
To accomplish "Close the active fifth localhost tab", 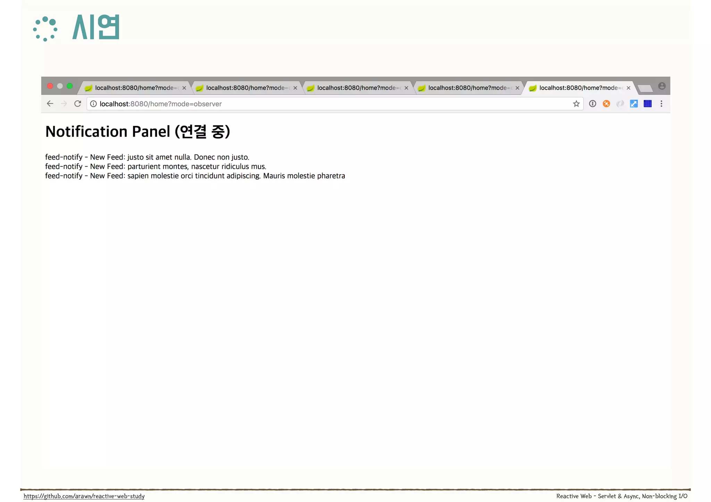I will (628, 88).
